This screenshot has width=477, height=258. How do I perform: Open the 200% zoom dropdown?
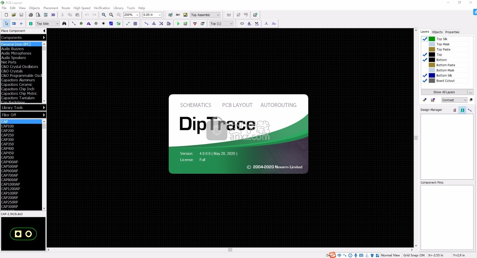click(x=137, y=15)
